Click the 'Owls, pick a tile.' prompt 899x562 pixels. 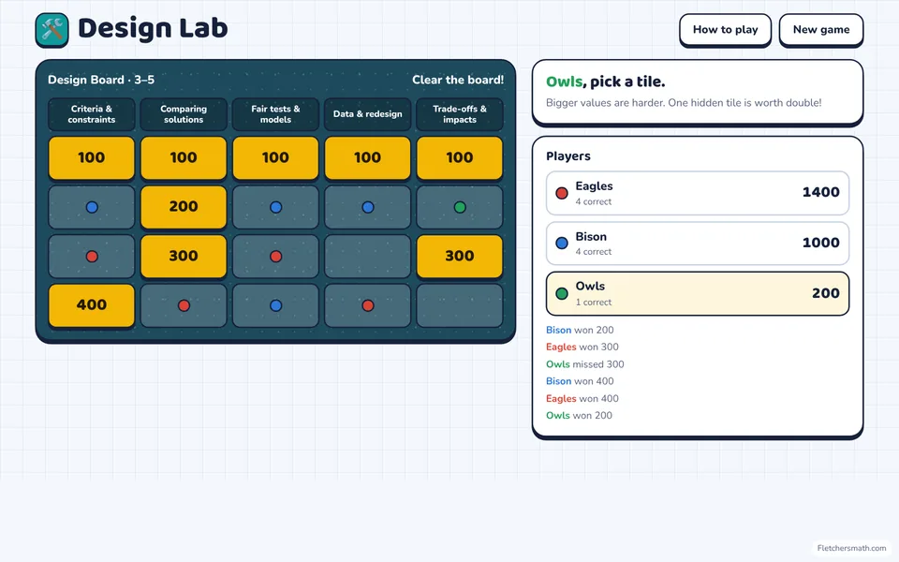[x=606, y=81]
